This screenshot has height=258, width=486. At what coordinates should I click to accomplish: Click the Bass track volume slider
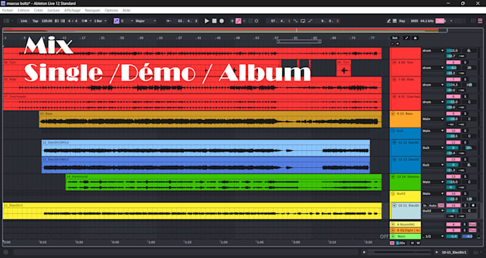click(x=453, y=119)
